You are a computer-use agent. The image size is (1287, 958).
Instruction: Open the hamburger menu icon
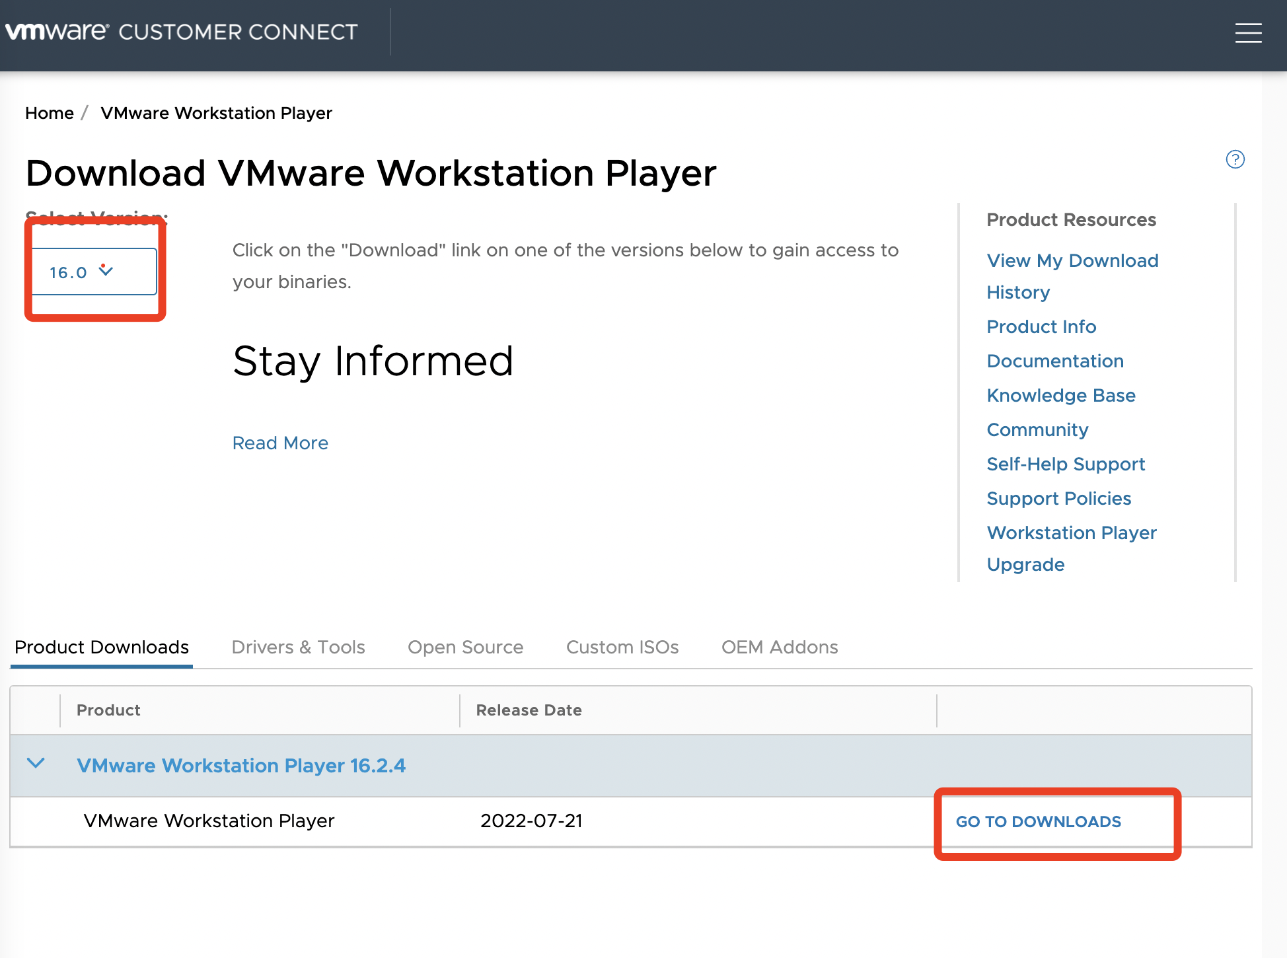point(1248,33)
